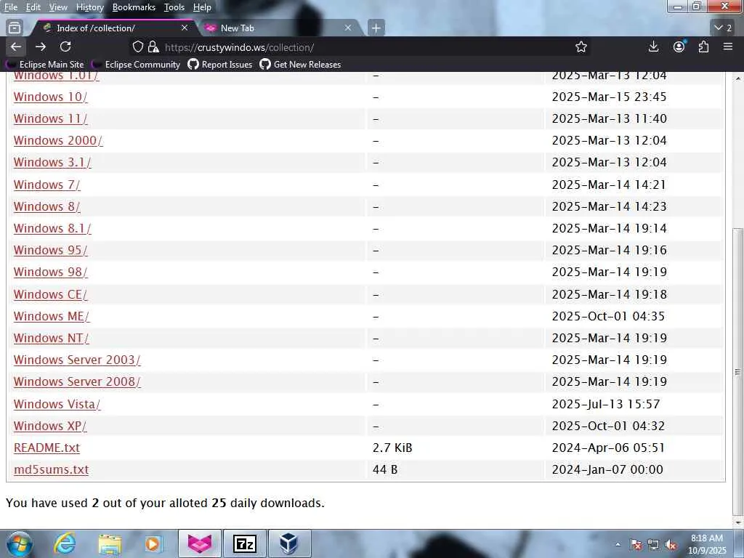
Task: Open the Windows Server 2003/ folder
Action: (x=77, y=360)
